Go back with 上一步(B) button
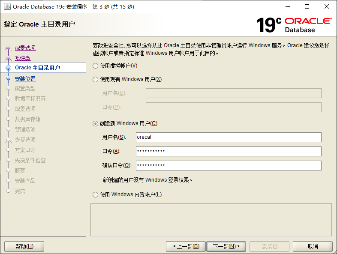 point(186,246)
